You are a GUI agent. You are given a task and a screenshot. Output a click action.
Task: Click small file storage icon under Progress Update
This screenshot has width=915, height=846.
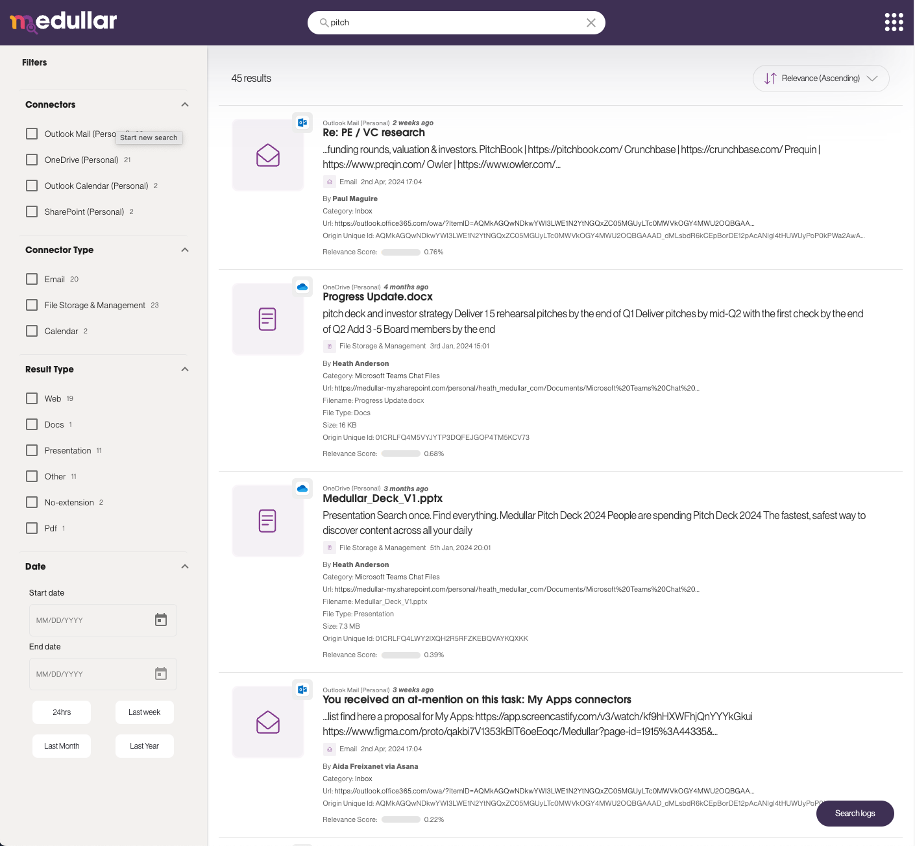330,346
